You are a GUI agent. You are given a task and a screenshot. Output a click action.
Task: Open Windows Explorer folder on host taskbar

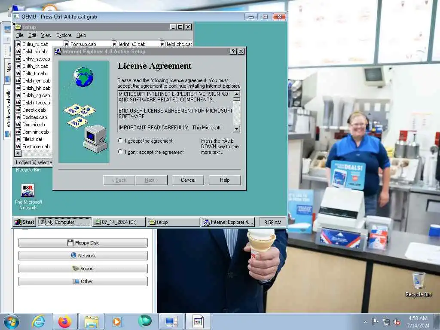coord(92,321)
